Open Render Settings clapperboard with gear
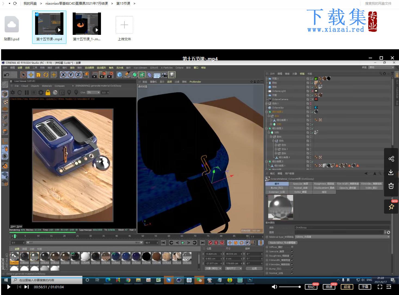The image size is (399, 295). 110,75
